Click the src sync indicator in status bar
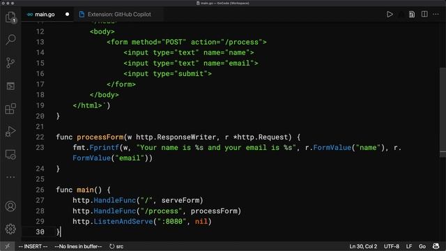The width and height of the screenshot is (446, 251). coord(116,246)
